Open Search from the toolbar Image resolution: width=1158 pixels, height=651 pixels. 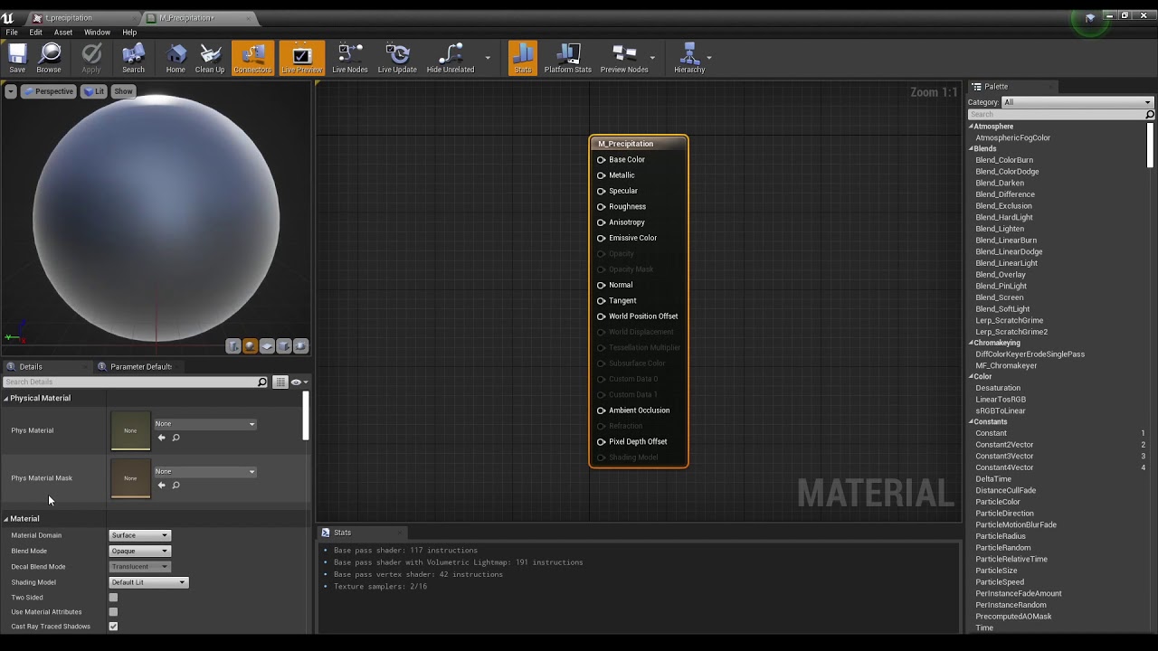[133, 58]
